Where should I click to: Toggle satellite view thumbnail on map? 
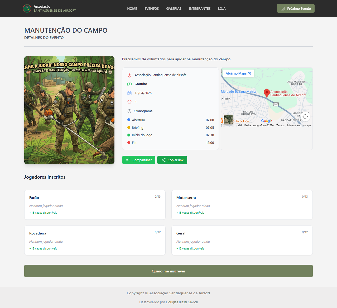(x=228, y=120)
